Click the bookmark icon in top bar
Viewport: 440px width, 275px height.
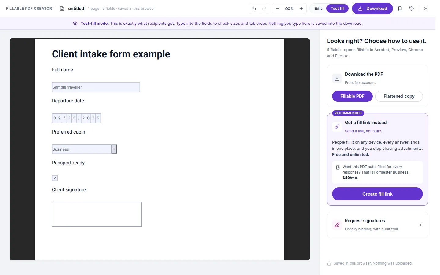[x=400, y=9]
